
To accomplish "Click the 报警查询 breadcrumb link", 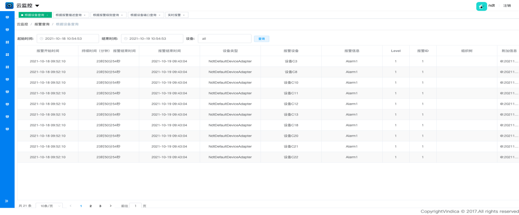I will click(x=42, y=24).
